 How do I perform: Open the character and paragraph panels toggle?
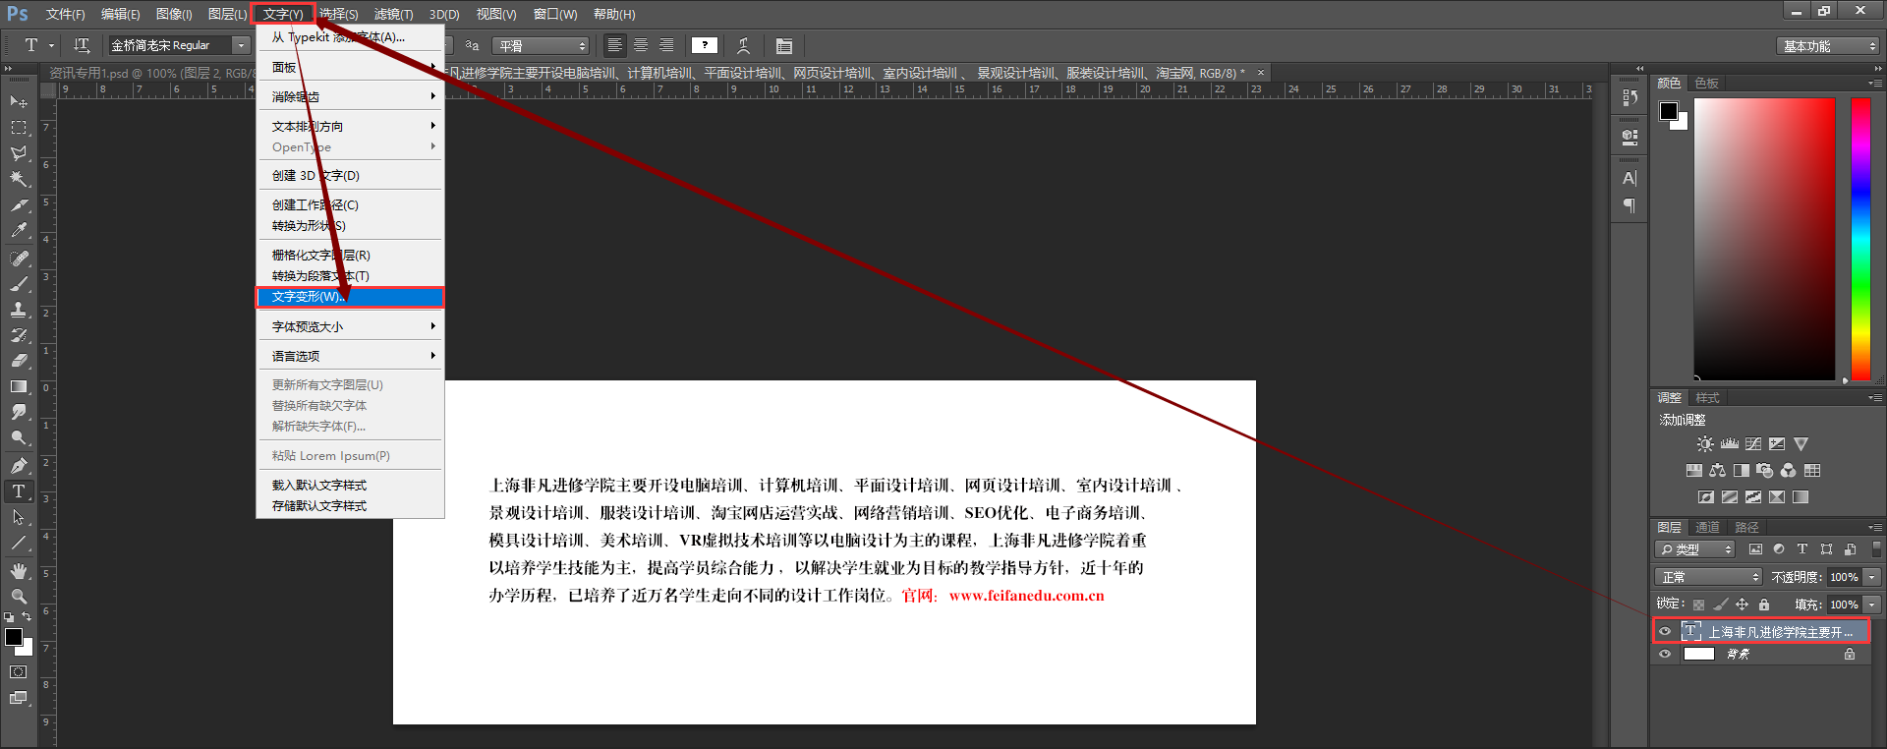click(783, 45)
